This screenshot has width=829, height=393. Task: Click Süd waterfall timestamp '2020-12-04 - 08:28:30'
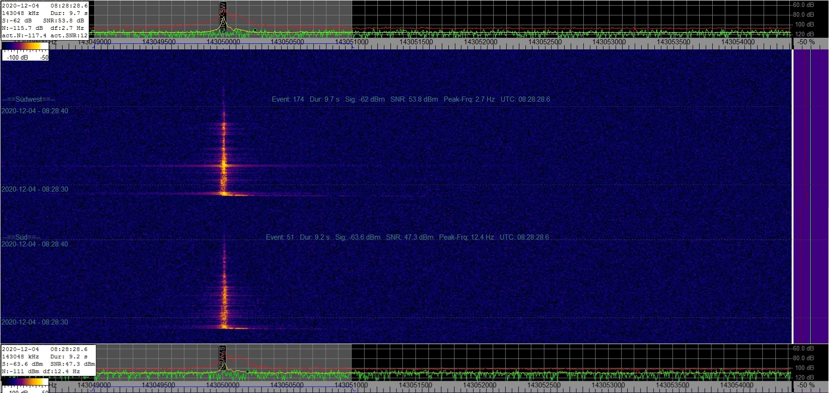[35, 322]
